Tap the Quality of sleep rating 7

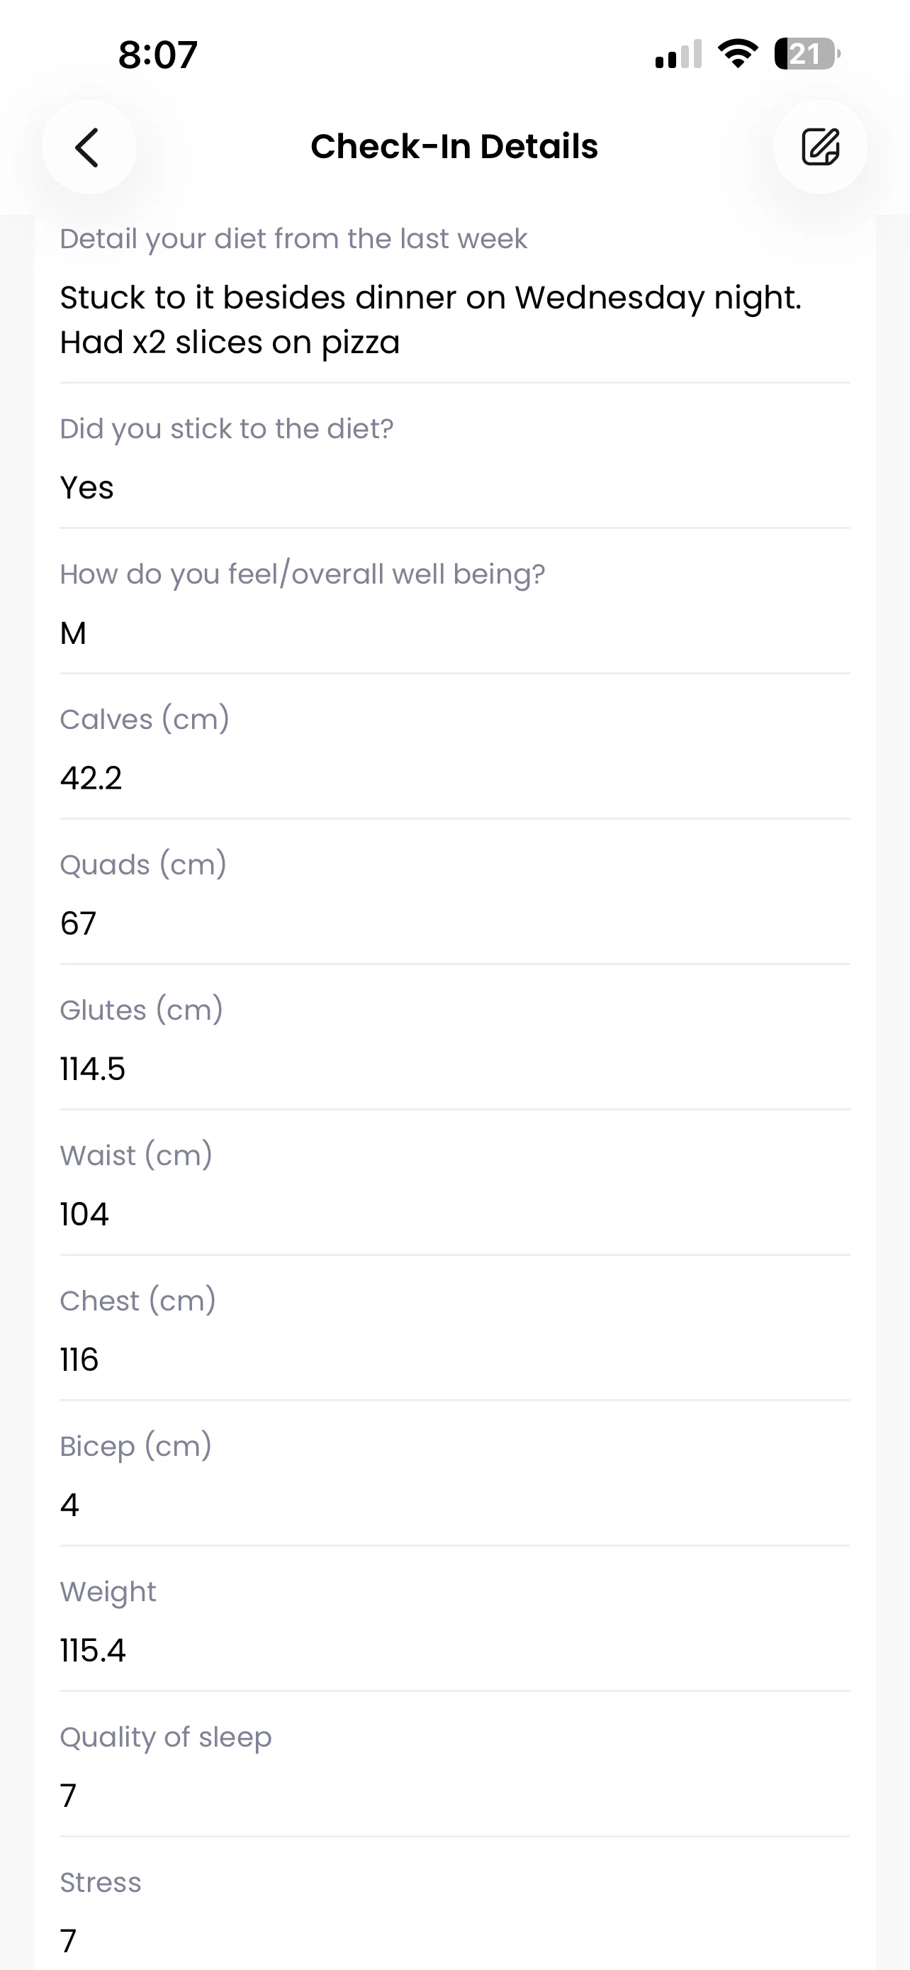(x=68, y=1796)
